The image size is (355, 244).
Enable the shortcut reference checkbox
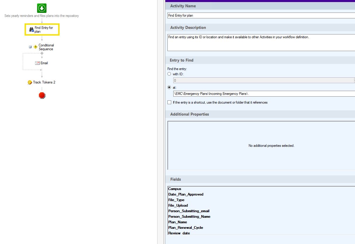(x=169, y=102)
